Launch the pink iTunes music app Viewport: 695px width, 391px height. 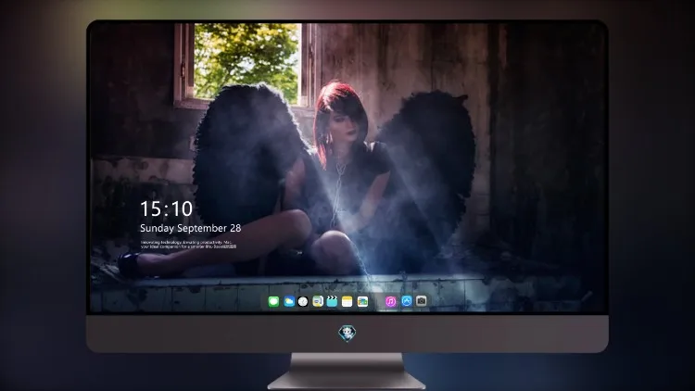390,301
